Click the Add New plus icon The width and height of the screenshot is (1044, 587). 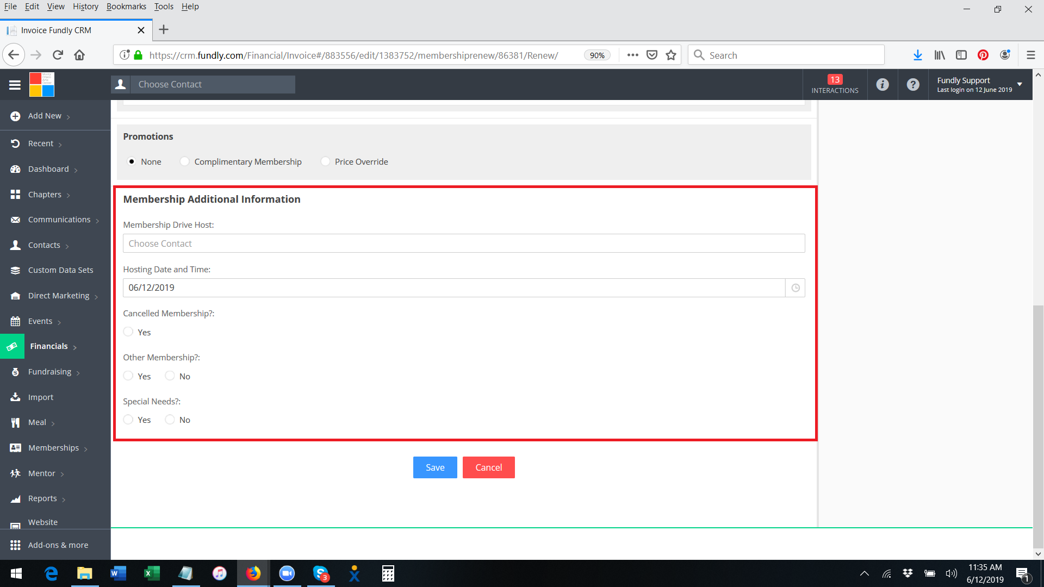coord(15,116)
